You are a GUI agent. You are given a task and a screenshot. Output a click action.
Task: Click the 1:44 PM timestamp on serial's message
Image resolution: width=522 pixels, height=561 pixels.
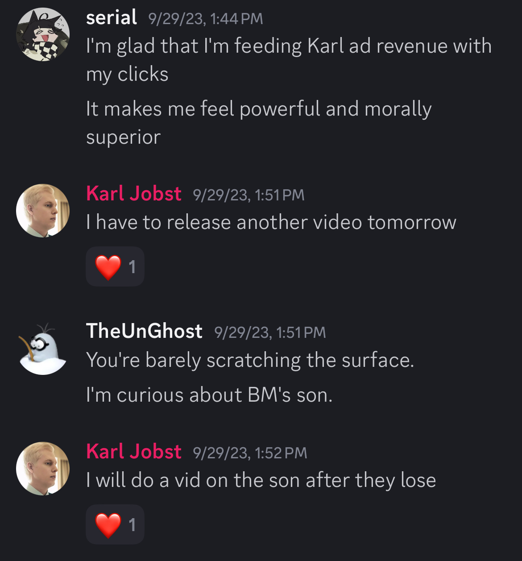pyautogui.click(x=206, y=19)
